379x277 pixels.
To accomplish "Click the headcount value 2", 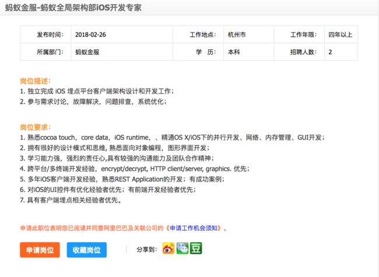I will click(330, 52).
